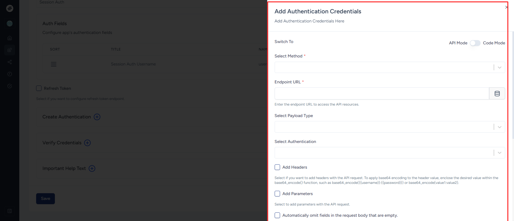Check the Add Parameters checkbox

(x=277, y=194)
